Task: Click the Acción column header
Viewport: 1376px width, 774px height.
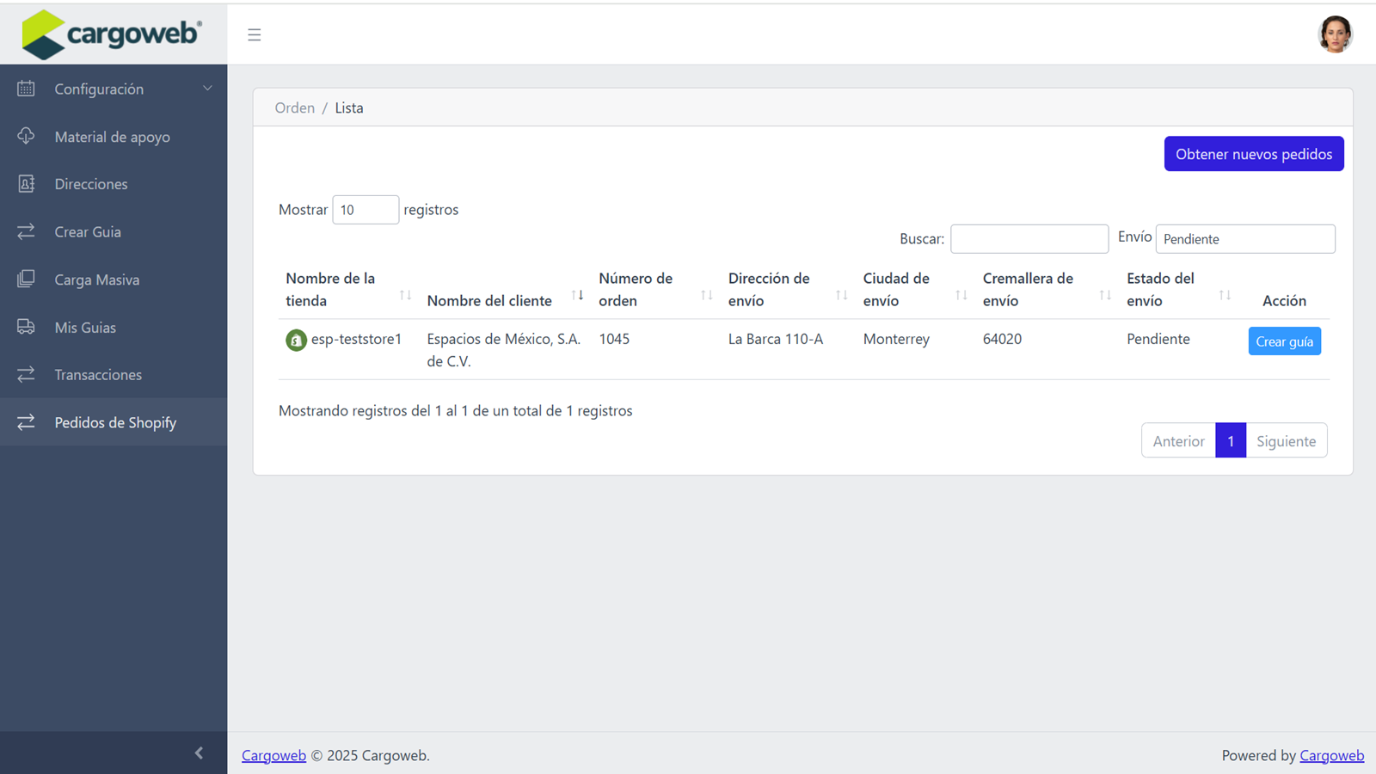Action: pos(1284,301)
